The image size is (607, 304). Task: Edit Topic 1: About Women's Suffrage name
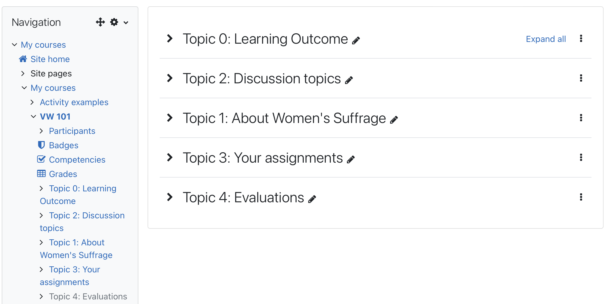[x=394, y=120]
